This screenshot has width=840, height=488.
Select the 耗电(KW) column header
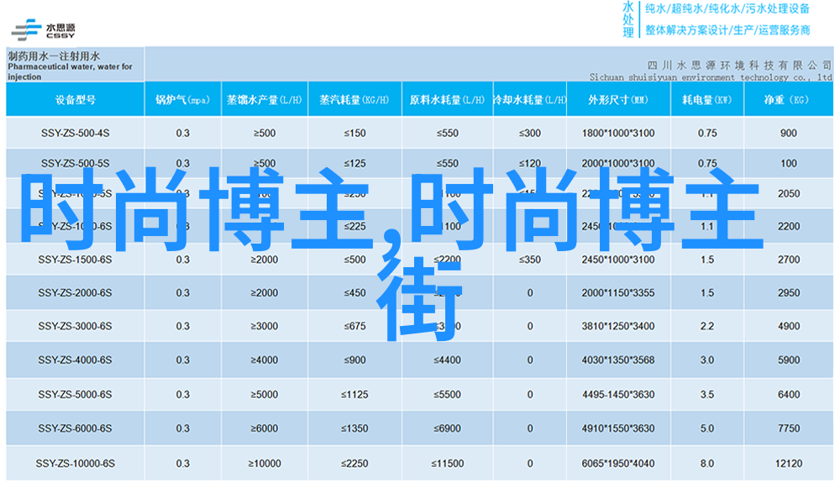pos(706,100)
